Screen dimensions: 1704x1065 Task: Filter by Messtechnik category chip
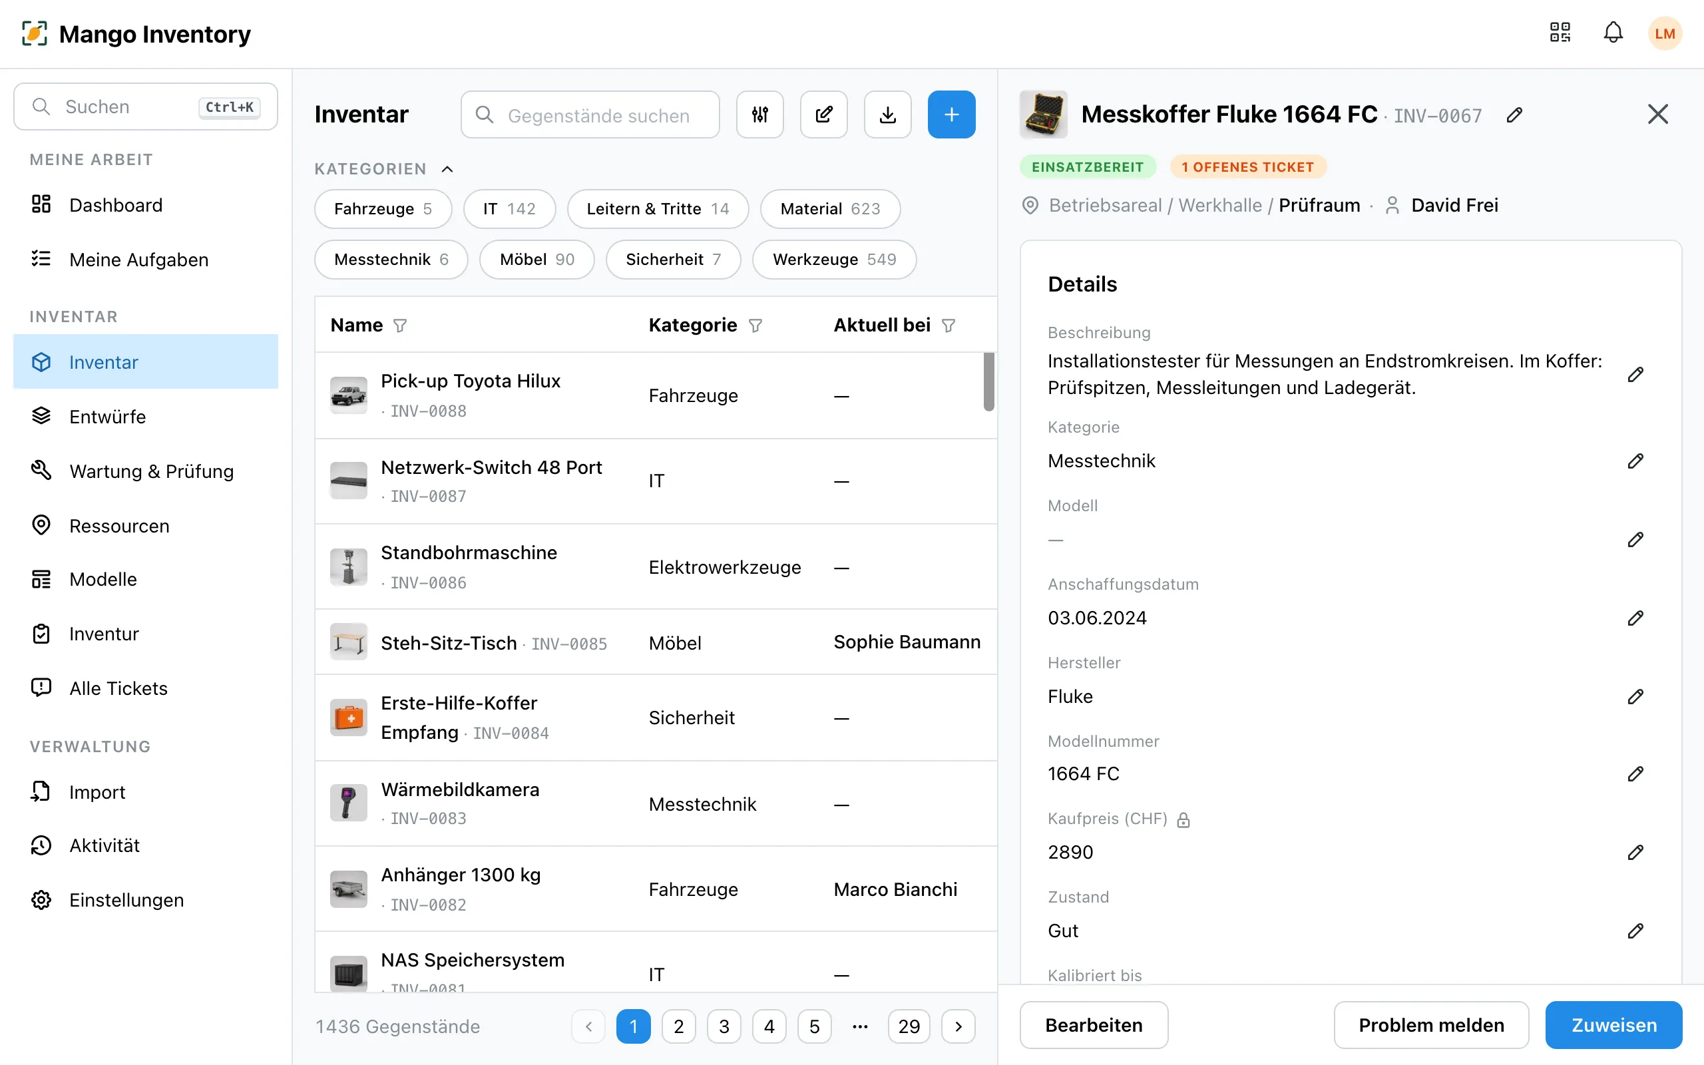[x=391, y=259]
